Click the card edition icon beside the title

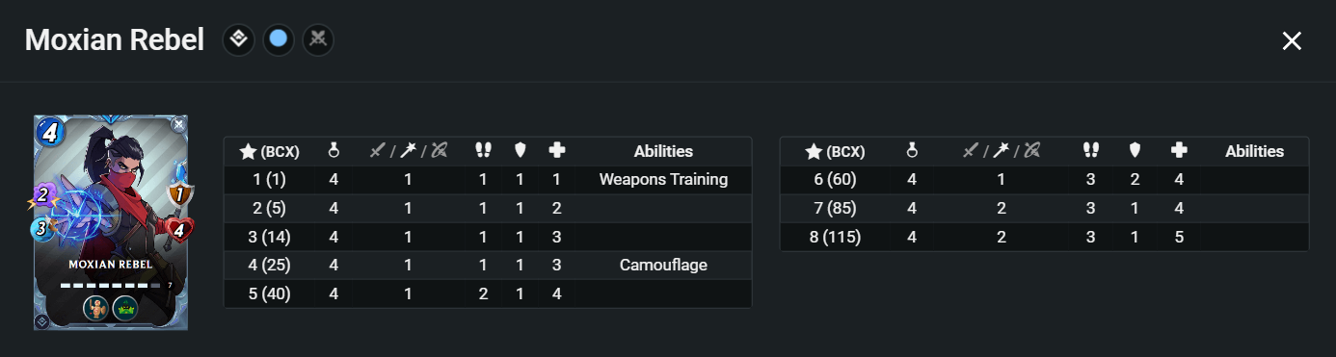(x=239, y=39)
